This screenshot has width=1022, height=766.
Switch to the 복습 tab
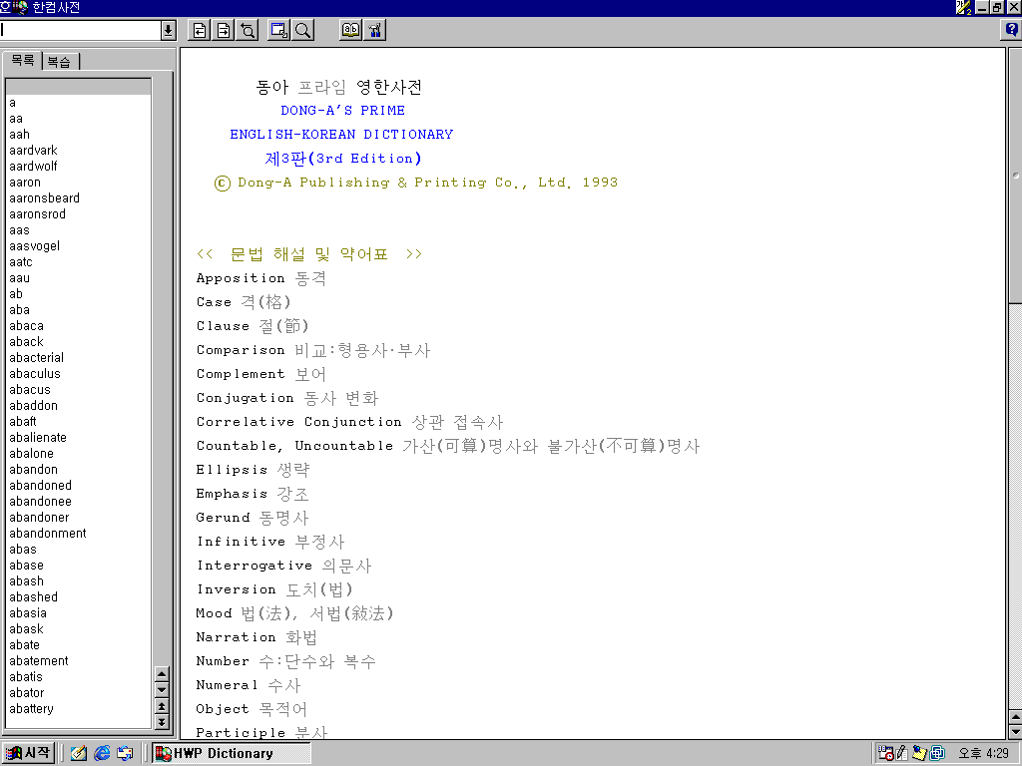coord(59,62)
